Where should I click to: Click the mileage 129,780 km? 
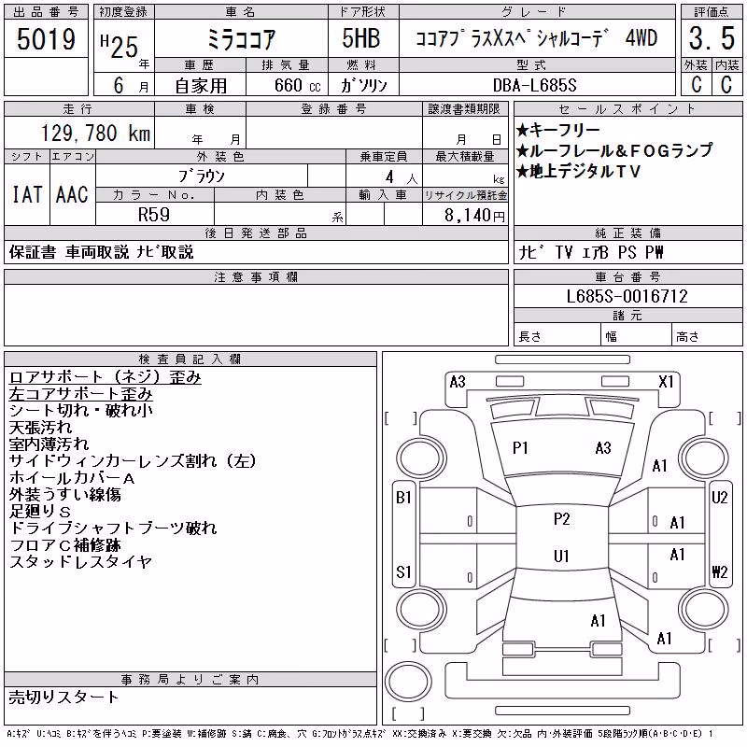coord(95,134)
